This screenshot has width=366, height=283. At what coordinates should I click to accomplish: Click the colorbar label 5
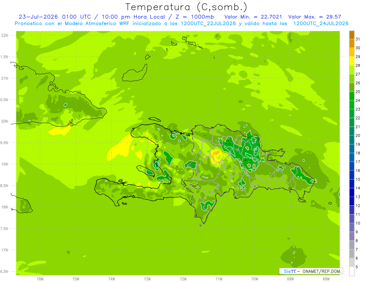357,267
